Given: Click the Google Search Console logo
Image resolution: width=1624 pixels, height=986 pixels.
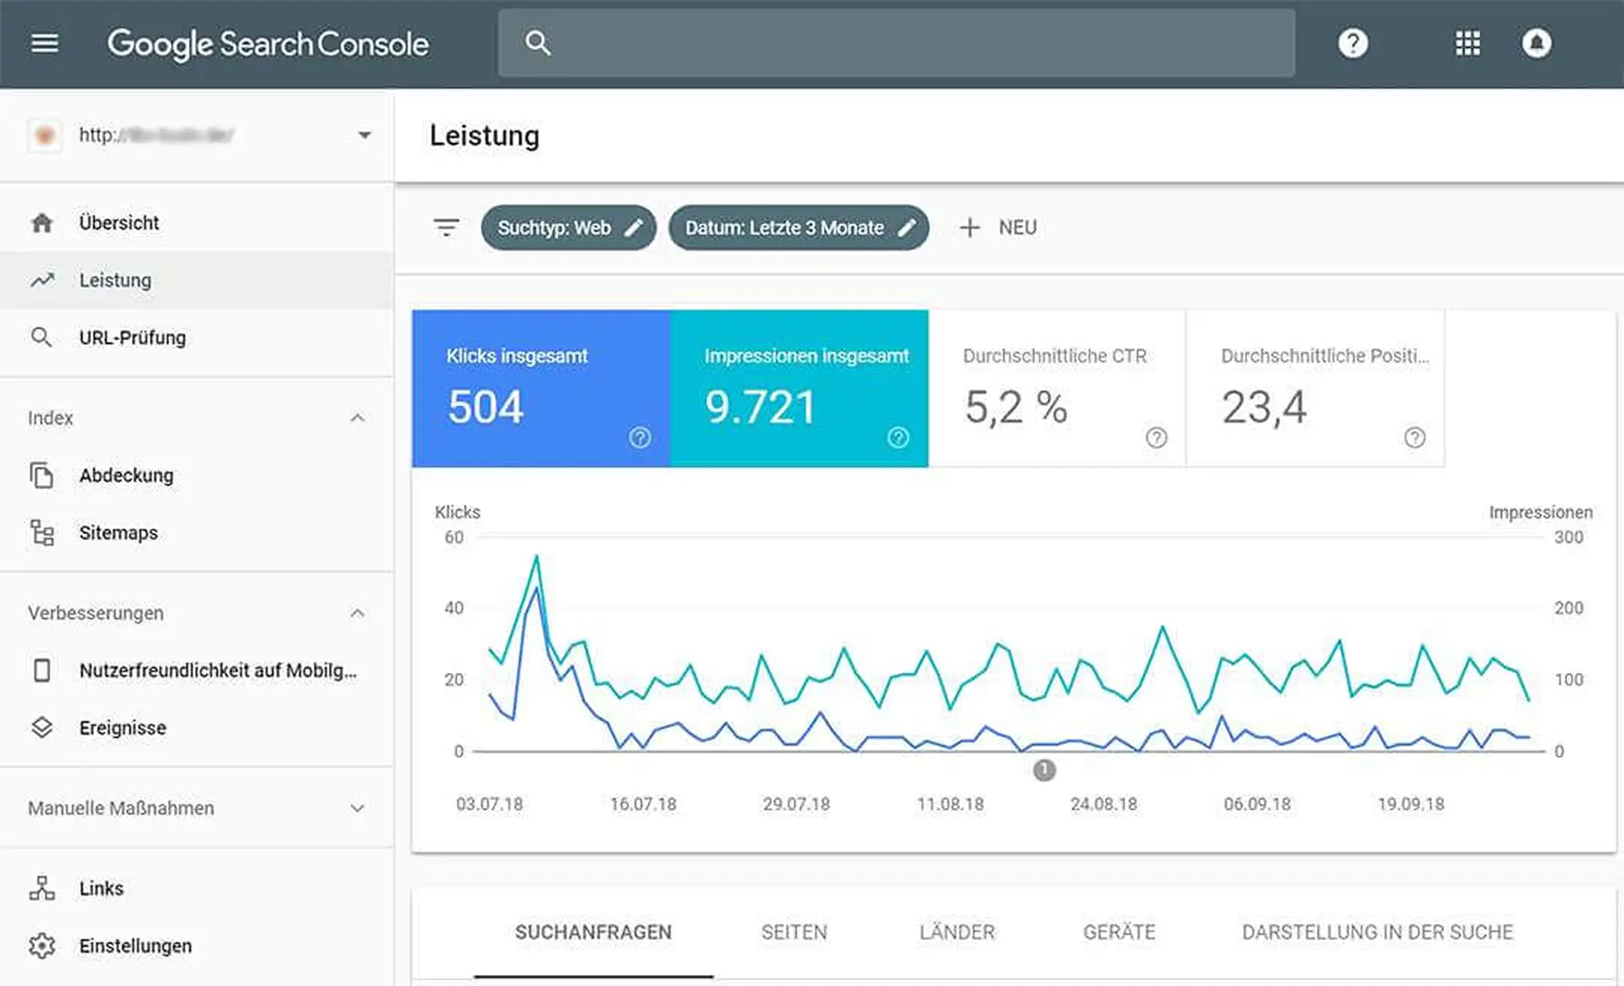Looking at the screenshot, I should 268,44.
